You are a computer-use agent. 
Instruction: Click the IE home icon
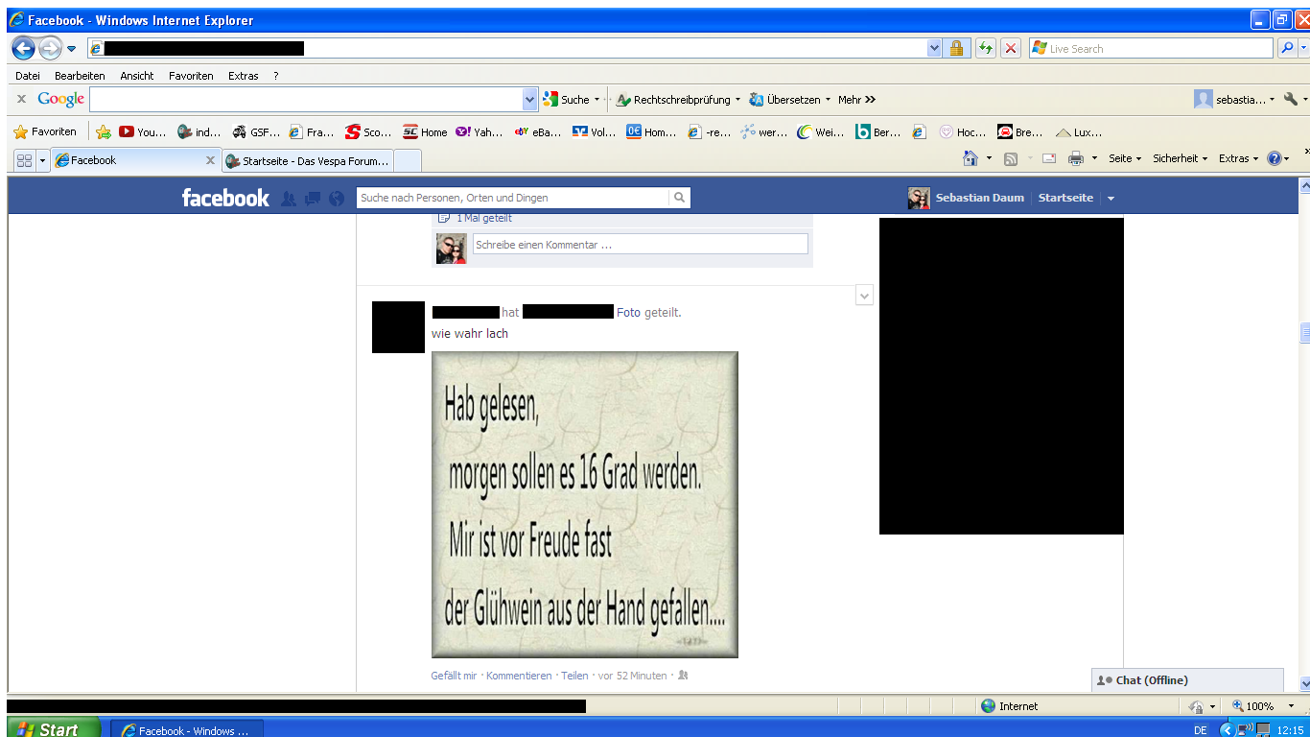(x=971, y=159)
